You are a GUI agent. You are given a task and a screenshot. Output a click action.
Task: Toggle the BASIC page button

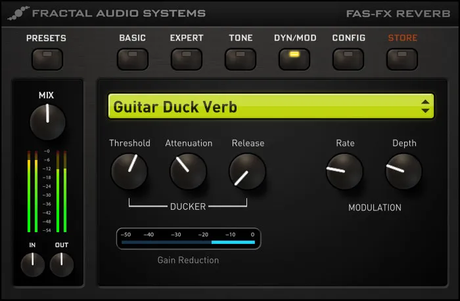pos(133,60)
